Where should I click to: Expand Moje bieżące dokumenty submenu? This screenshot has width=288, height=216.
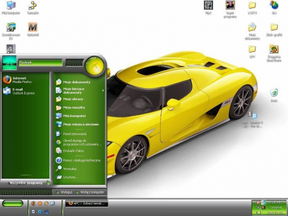tap(79, 90)
